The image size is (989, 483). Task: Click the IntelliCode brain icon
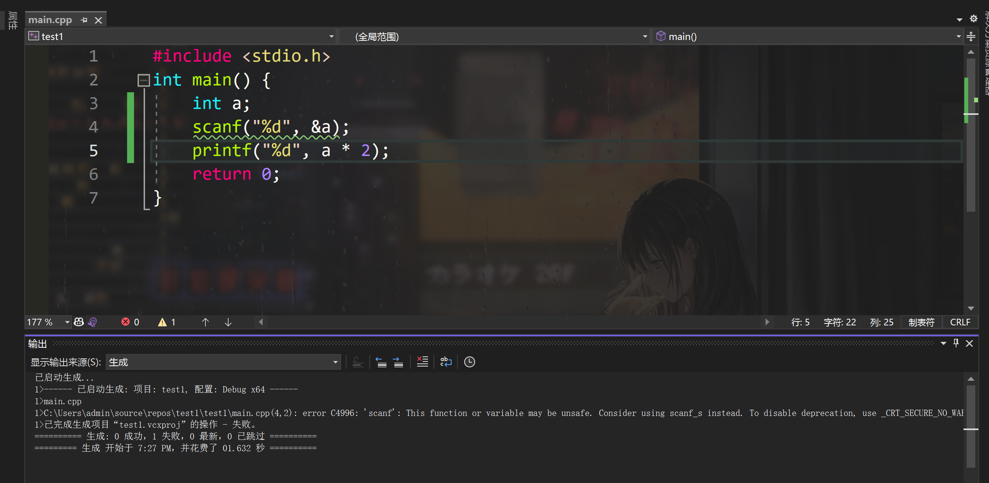(93, 322)
